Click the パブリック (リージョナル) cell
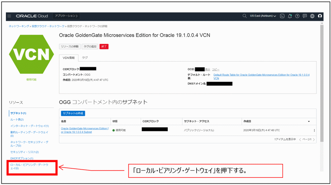The image size is (331, 185). tap(199, 130)
